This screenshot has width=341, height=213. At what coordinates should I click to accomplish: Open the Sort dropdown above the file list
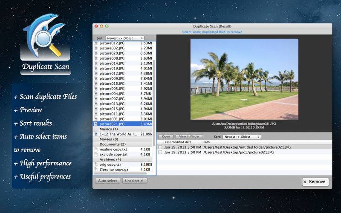pyautogui.click(x=124, y=38)
